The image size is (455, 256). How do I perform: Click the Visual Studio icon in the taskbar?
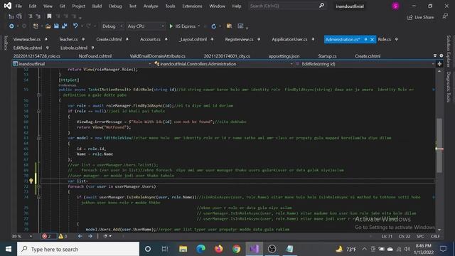pyautogui.click(x=255, y=249)
